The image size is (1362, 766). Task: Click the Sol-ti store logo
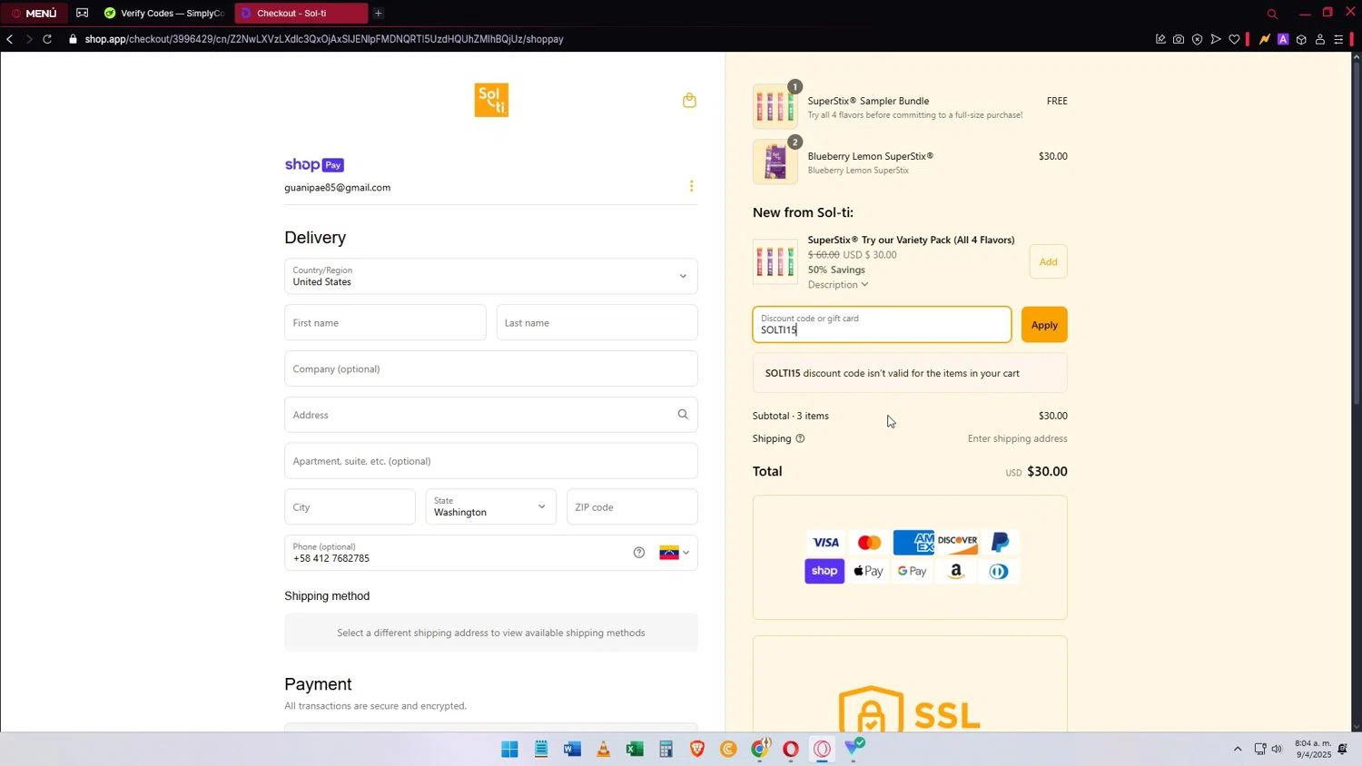[x=491, y=100]
